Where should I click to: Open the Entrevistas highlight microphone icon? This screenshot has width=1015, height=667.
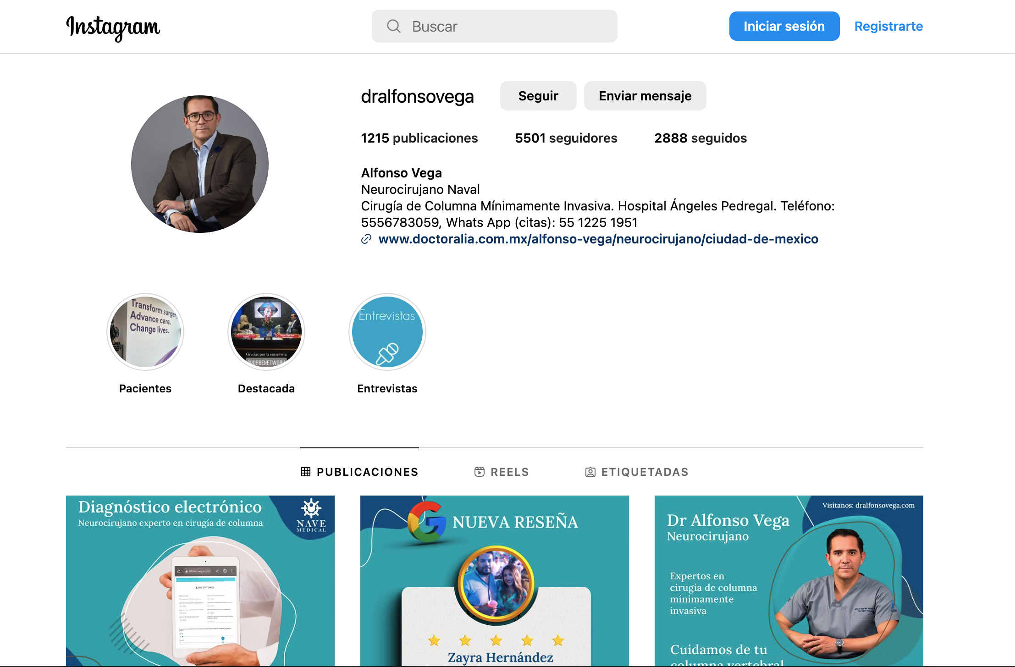tap(387, 353)
